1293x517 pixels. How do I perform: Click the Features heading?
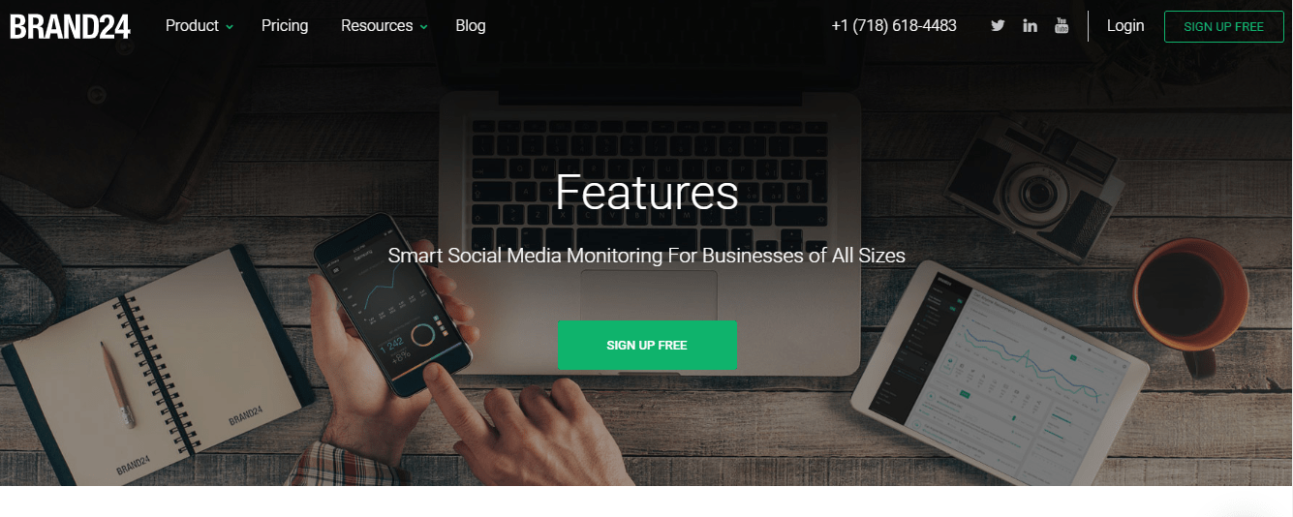pyautogui.click(x=647, y=191)
